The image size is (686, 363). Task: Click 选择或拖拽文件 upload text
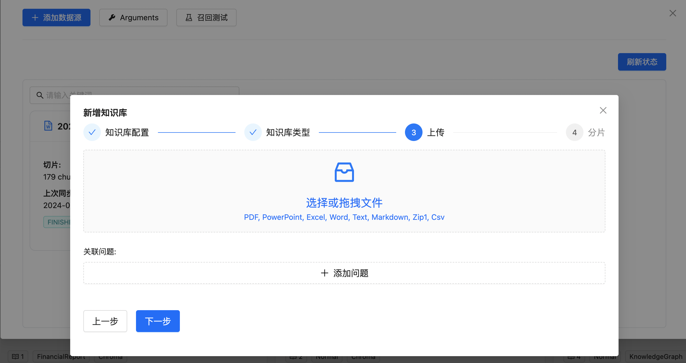(x=344, y=203)
